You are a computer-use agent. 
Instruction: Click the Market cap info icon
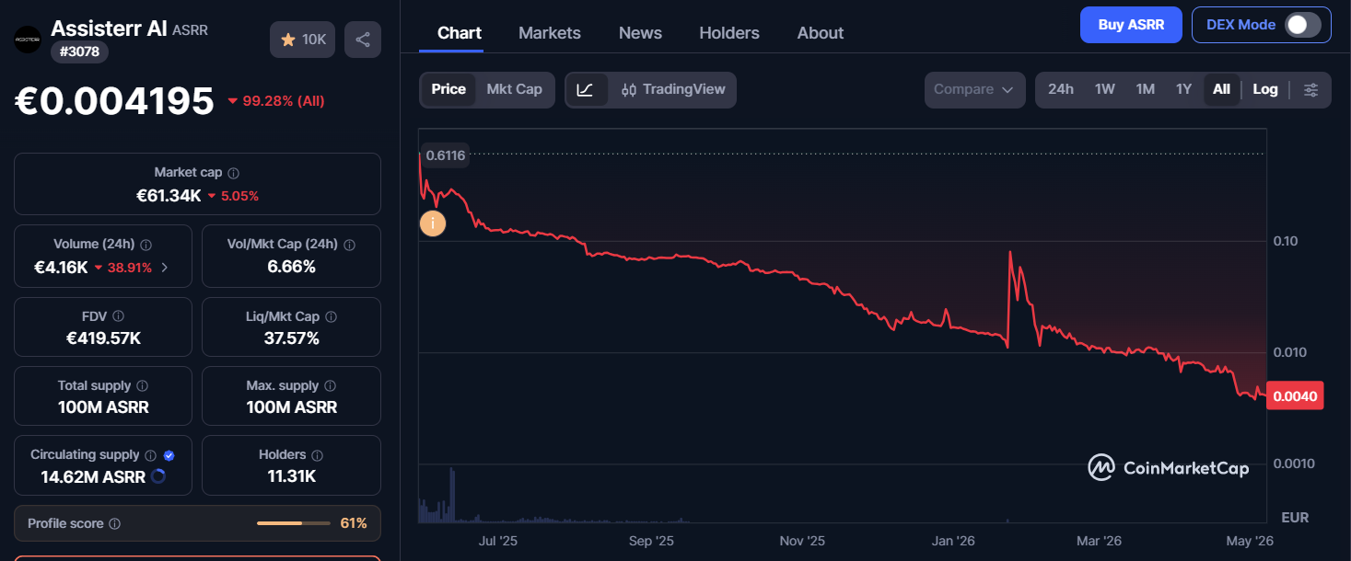tap(234, 173)
